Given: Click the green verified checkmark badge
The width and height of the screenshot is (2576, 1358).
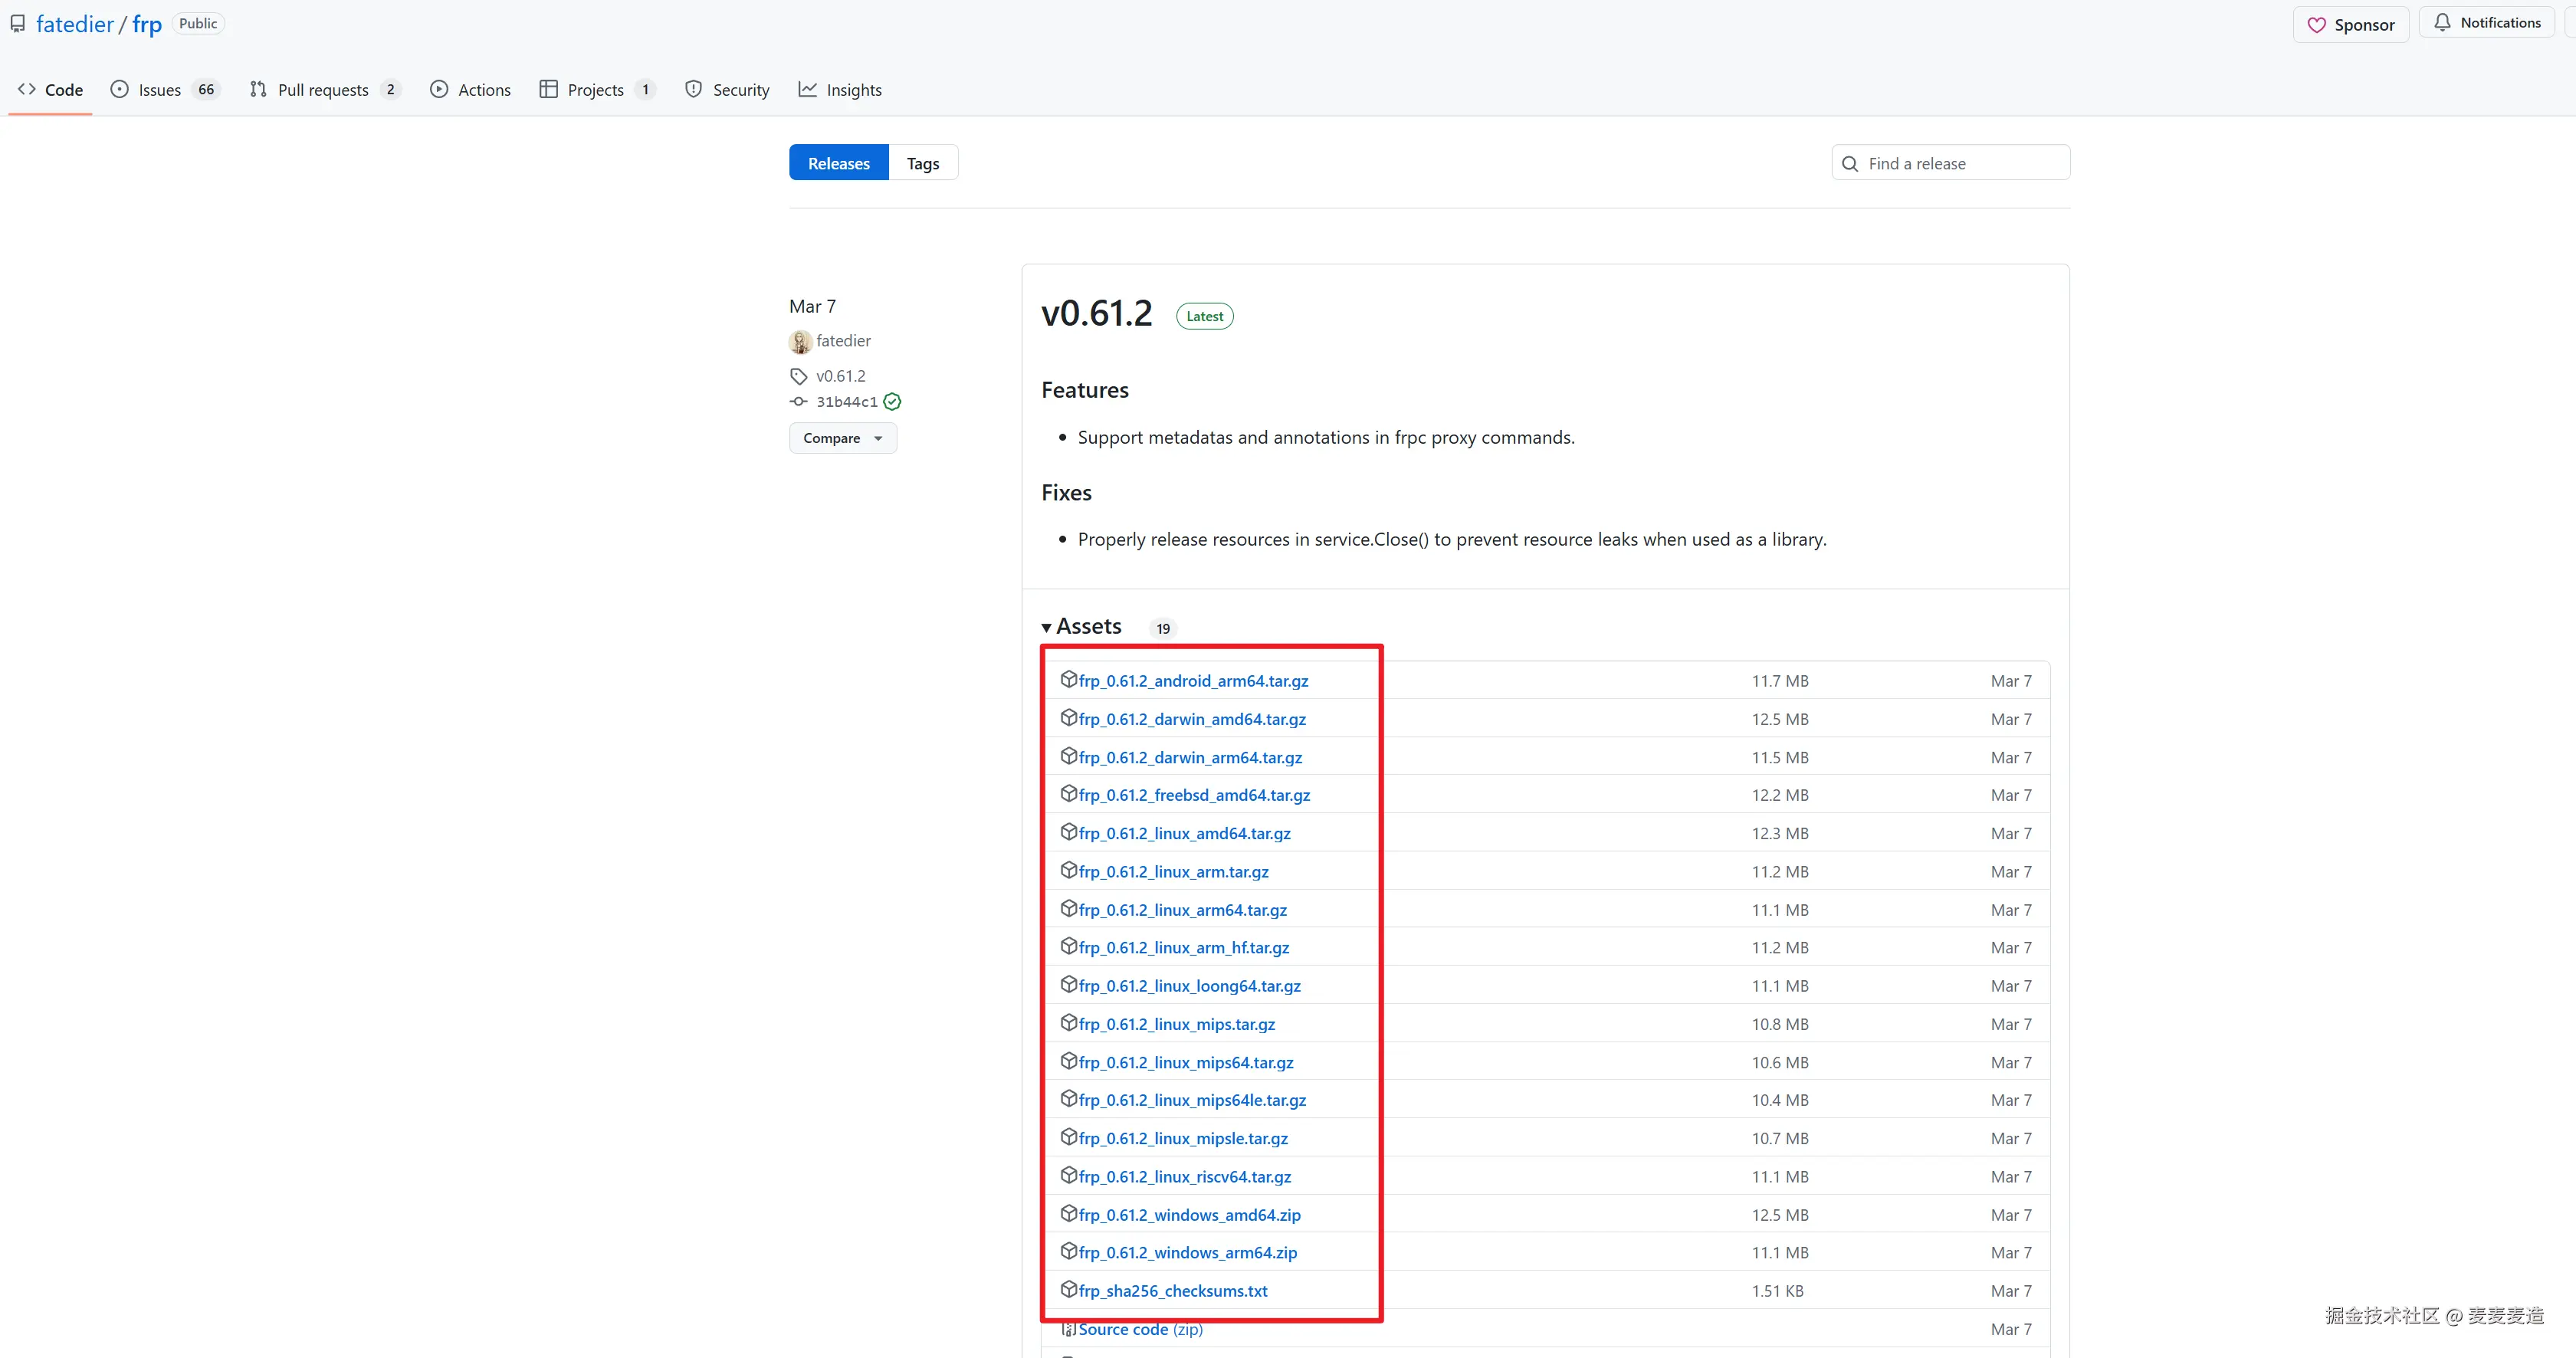Looking at the screenshot, I should pyautogui.click(x=892, y=402).
